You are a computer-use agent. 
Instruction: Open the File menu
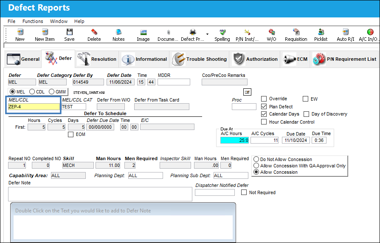point(11,21)
